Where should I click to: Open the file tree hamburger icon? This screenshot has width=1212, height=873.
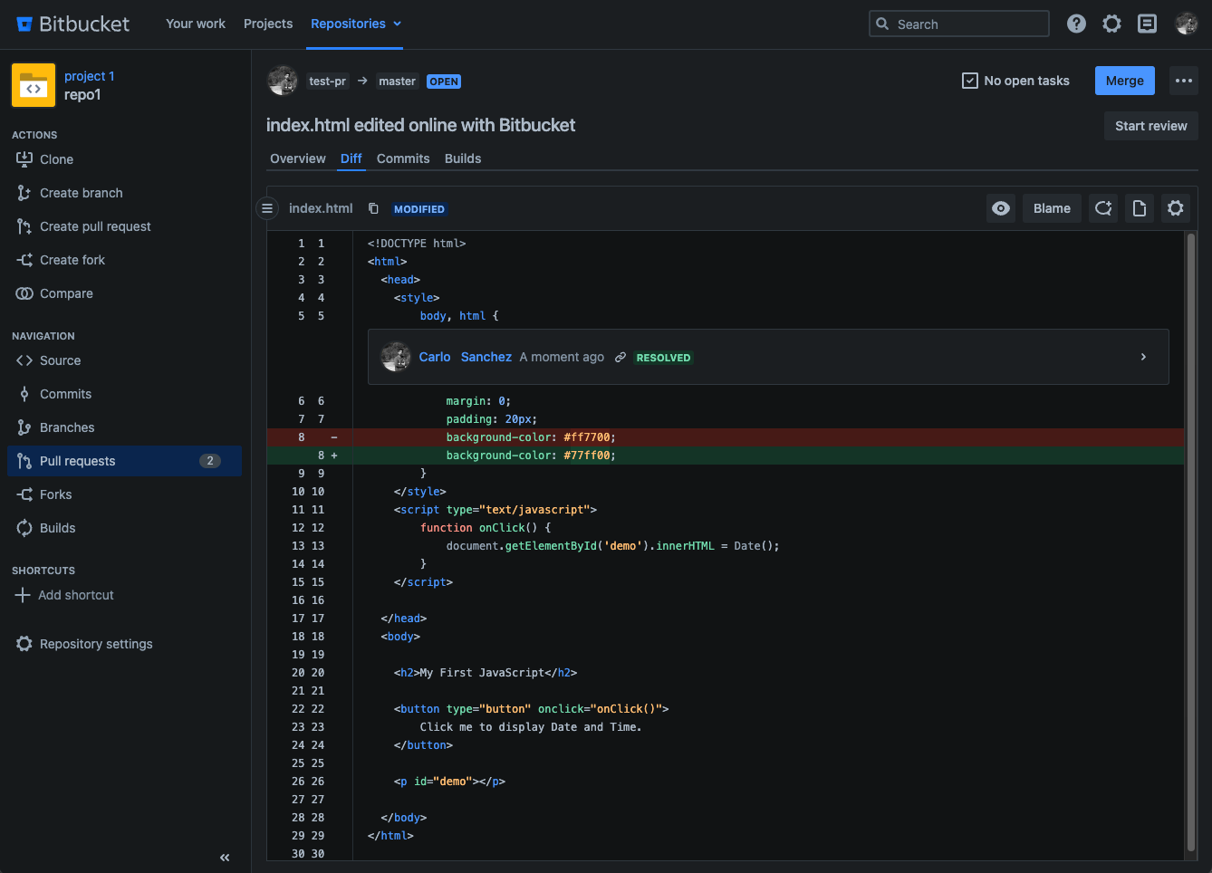tap(267, 208)
